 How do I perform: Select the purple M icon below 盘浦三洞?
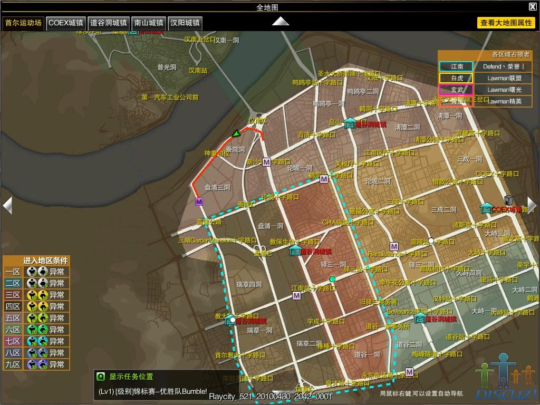pyautogui.click(x=199, y=202)
